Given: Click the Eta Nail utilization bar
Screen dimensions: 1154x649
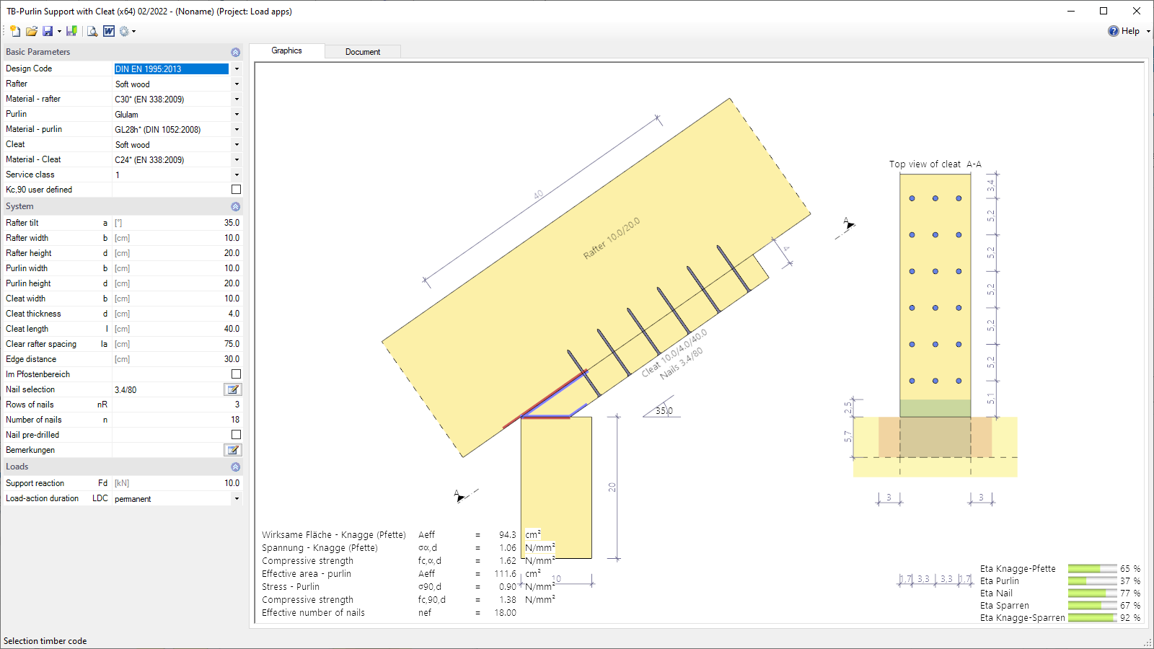Looking at the screenshot, I should (x=1092, y=593).
